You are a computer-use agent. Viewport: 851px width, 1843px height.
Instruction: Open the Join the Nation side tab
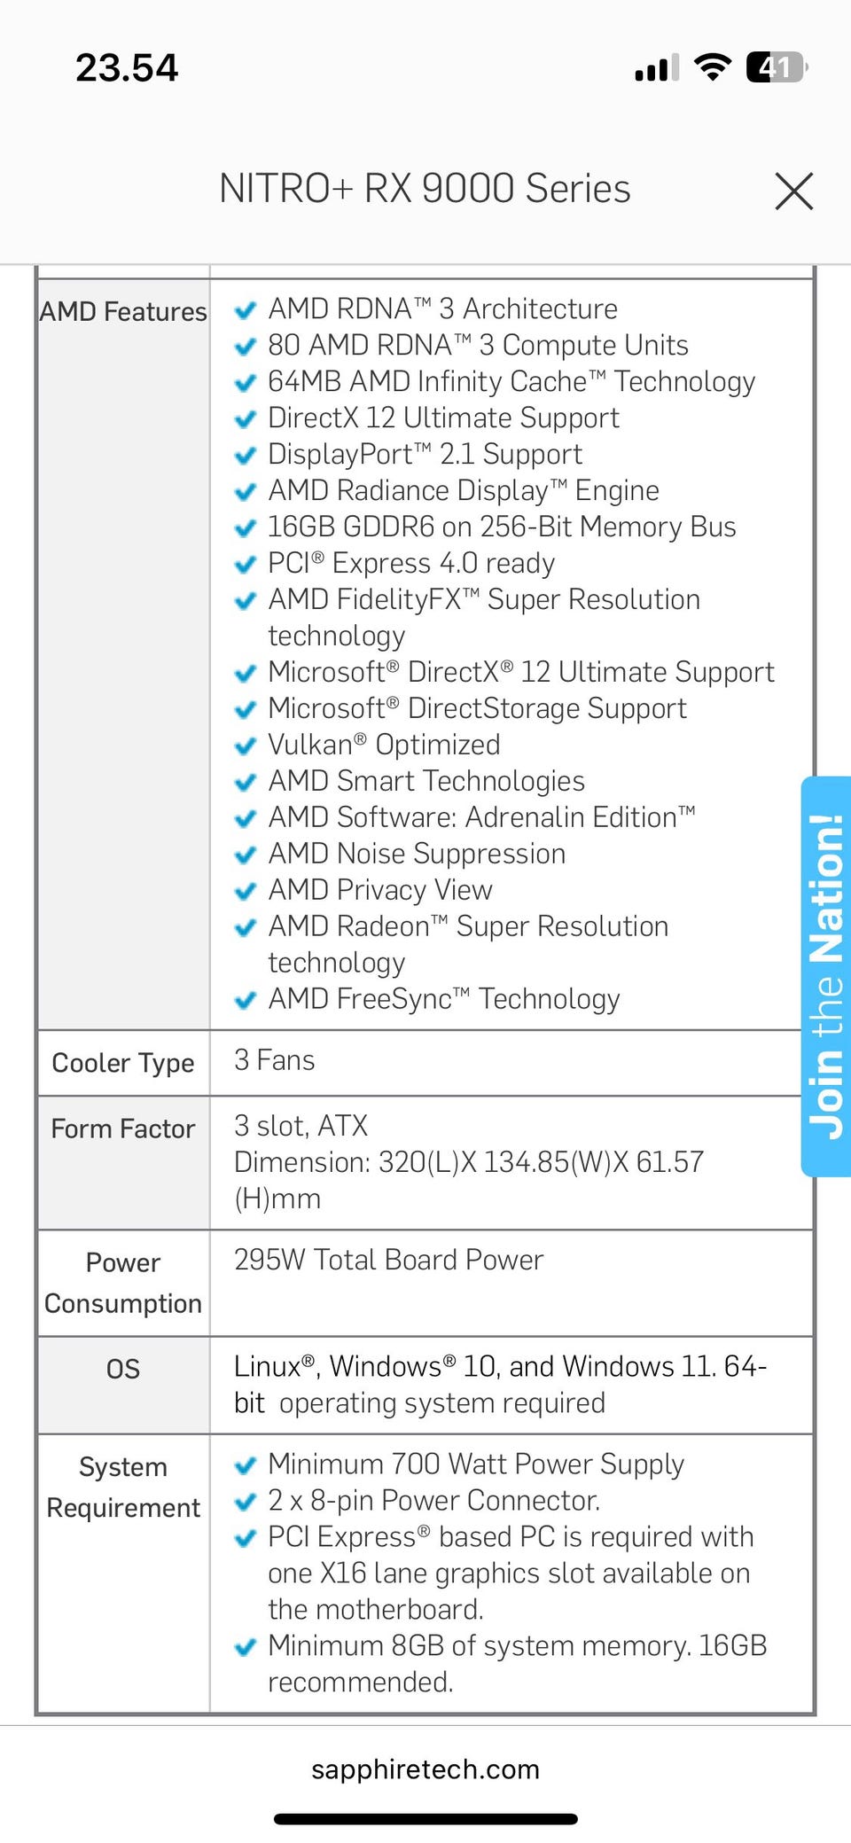(826, 976)
